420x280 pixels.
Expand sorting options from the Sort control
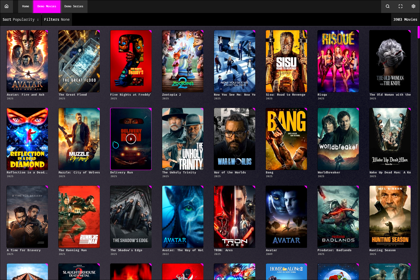pyautogui.click(x=21, y=19)
